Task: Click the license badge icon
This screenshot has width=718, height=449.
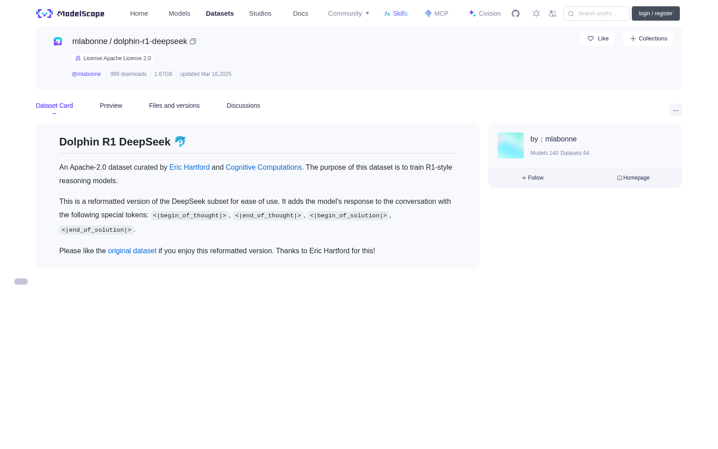Action: click(78, 58)
